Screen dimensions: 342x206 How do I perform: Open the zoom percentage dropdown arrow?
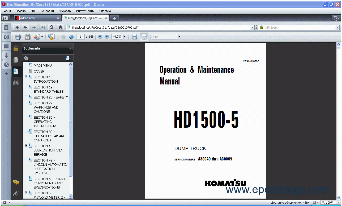(125, 37)
